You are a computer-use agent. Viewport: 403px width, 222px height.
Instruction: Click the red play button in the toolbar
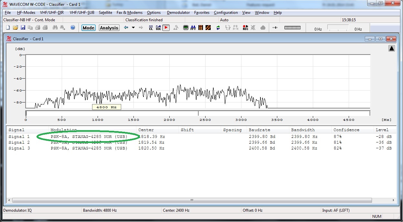coord(166,28)
